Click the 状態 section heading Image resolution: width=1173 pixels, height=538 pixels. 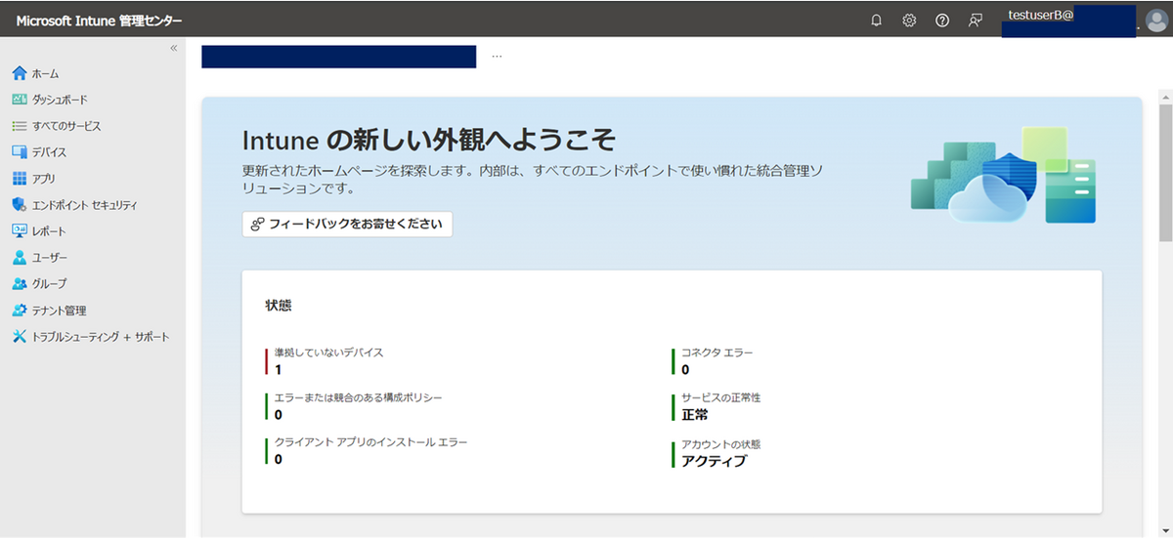[279, 305]
